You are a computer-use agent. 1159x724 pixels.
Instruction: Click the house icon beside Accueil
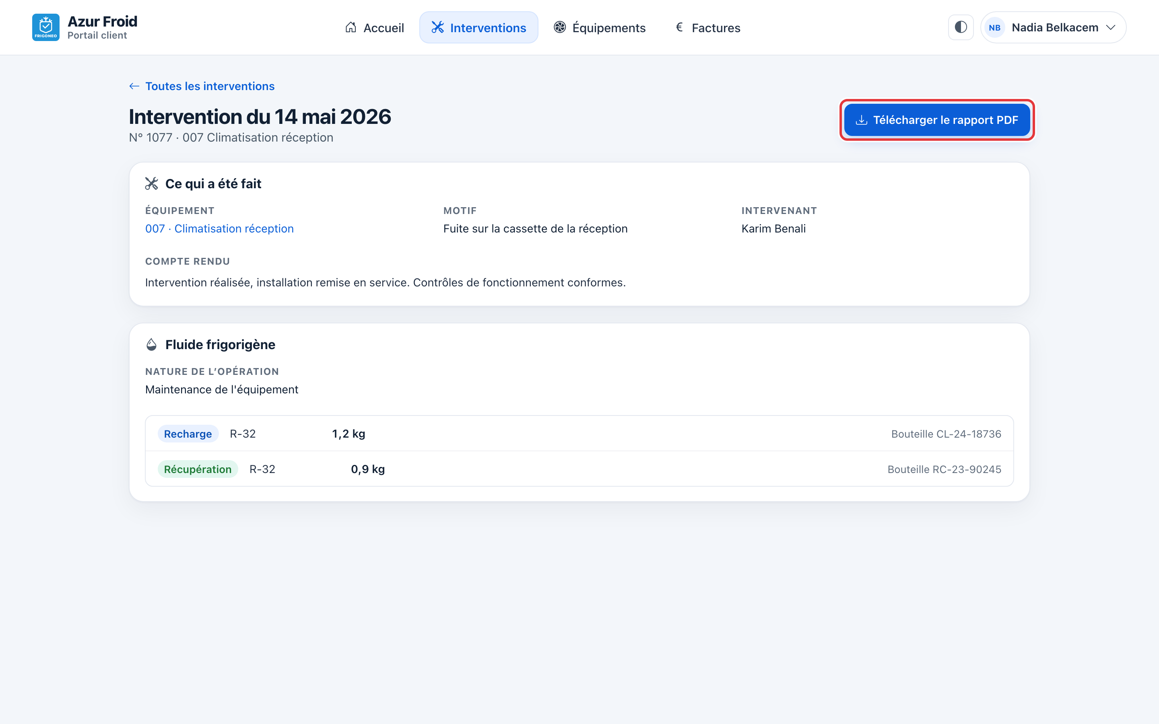[351, 27]
